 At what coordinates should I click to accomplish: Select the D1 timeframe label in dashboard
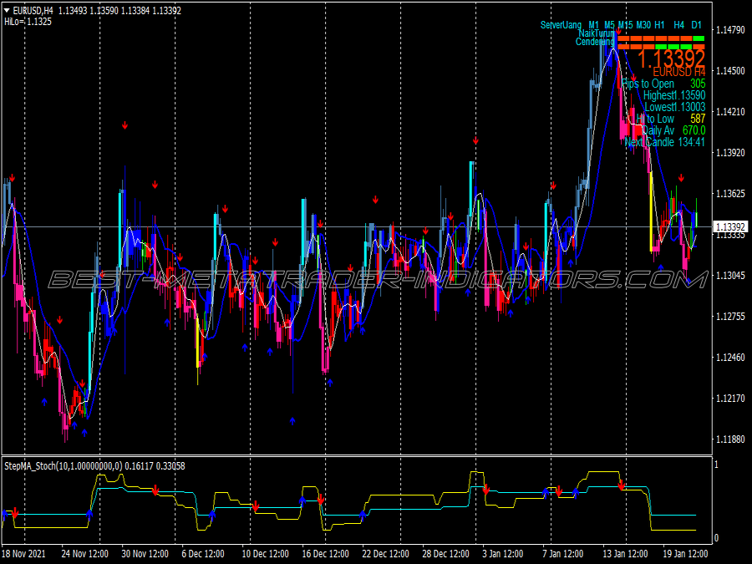click(x=696, y=25)
